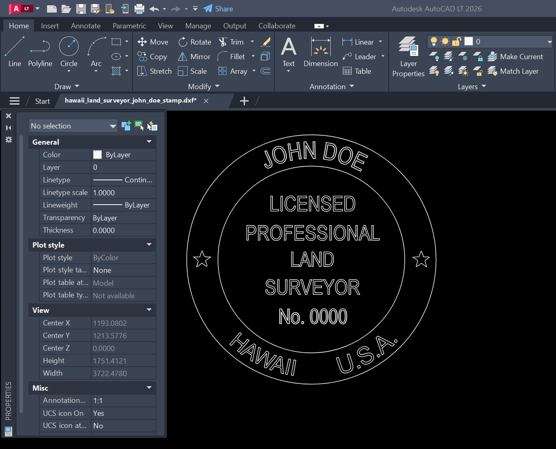Activate the Move command
The image size is (556, 449).
153,42
